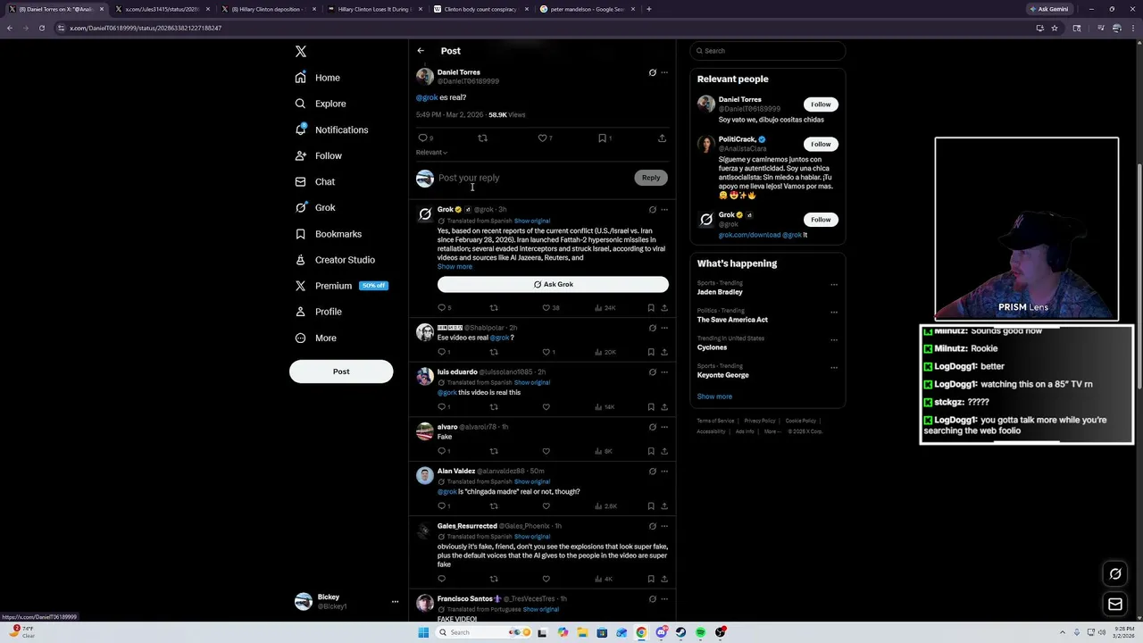Image resolution: width=1143 pixels, height=643 pixels.
Task: Open a new browser tab
Action: point(649,9)
